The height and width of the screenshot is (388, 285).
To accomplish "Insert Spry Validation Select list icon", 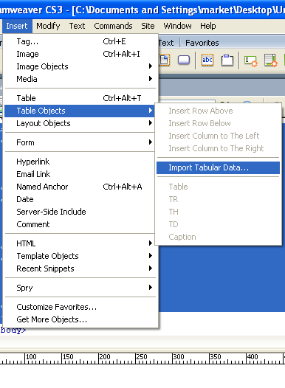I will pos(270,60).
